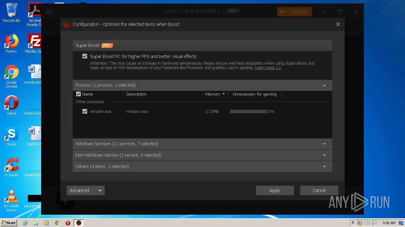Click the Smart Game Booster logo in dialog title
The image size is (405, 227).
coord(67,24)
